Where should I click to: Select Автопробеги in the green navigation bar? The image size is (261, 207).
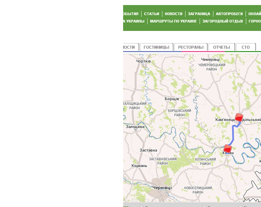[x=229, y=14]
